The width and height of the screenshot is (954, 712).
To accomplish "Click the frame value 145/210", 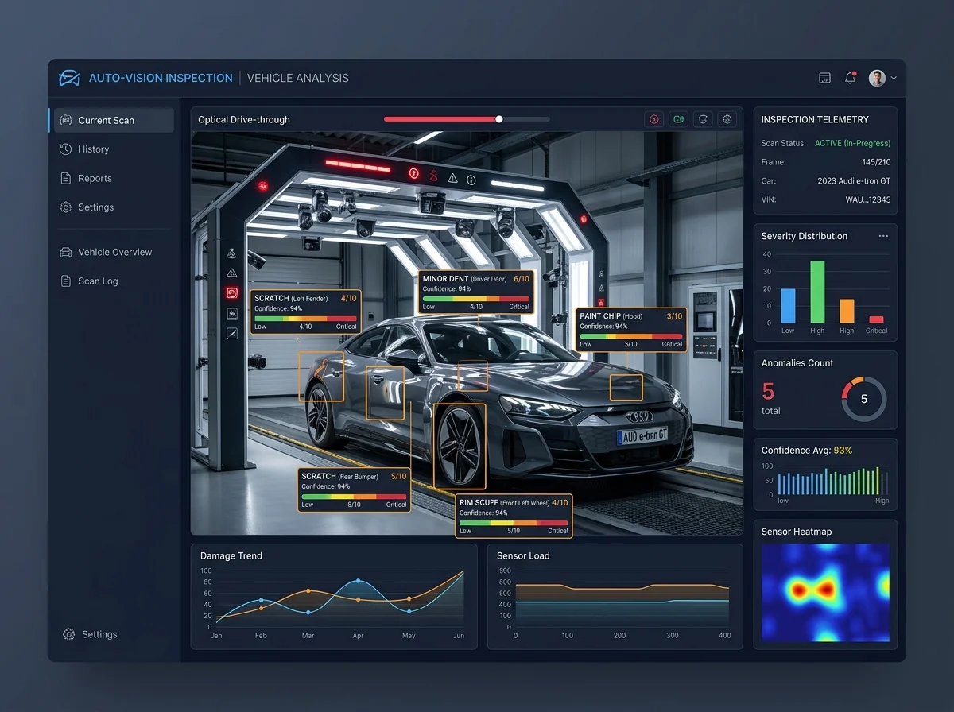I will coord(876,162).
